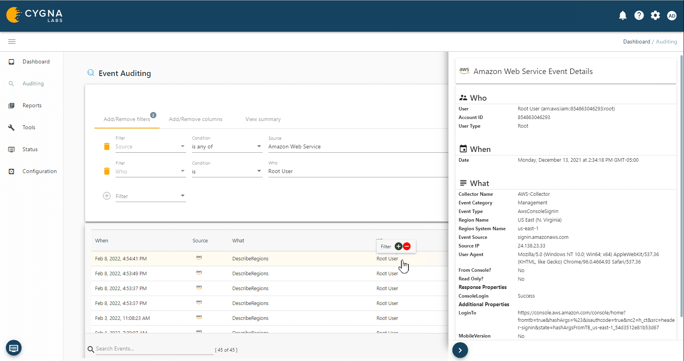Navigate to Dashboard via the breadcrumb link
This screenshot has width=684, height=361.
click(636, 42)
